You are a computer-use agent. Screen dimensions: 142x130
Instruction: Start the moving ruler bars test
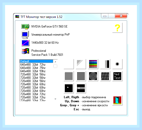[81, 88]
